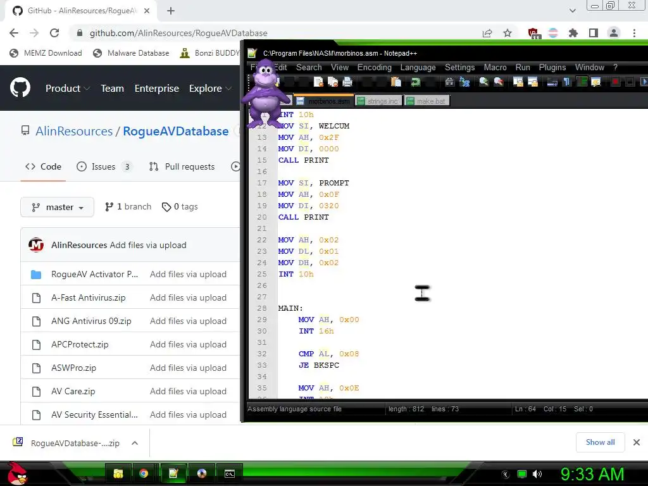Screen dimensions: 648x486
Task: Toggle Synchronize Vertical Scrolling icon
Action: pyautogui.click(x=518, y=82)
